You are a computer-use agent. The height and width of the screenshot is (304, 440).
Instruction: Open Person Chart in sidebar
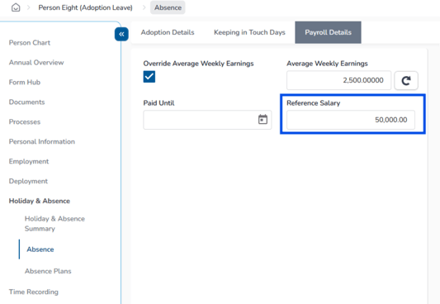pos(30,43)
